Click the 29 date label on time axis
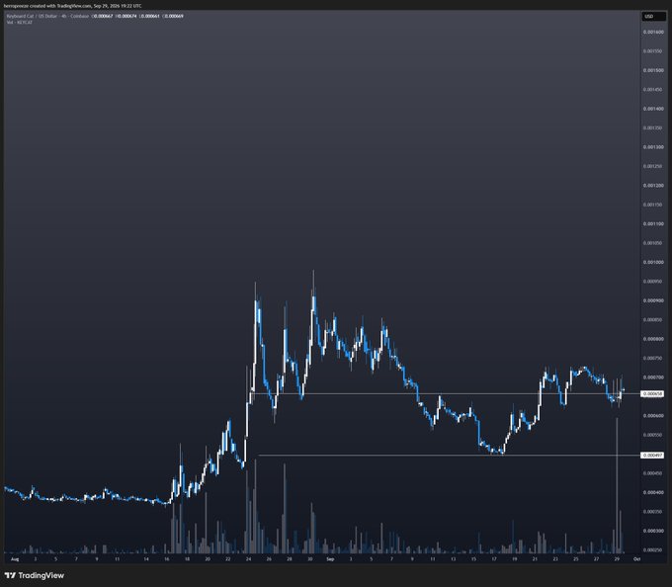 tap(617, 558)
